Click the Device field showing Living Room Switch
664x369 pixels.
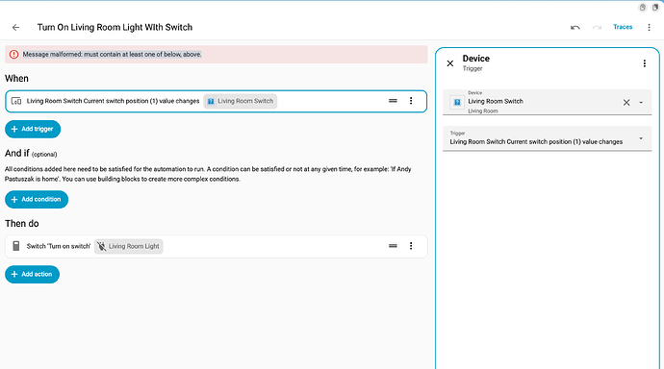coord(548,102)
